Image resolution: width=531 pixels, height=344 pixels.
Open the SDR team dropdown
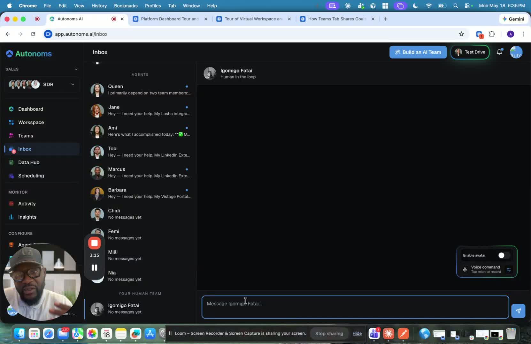[42, 85]
